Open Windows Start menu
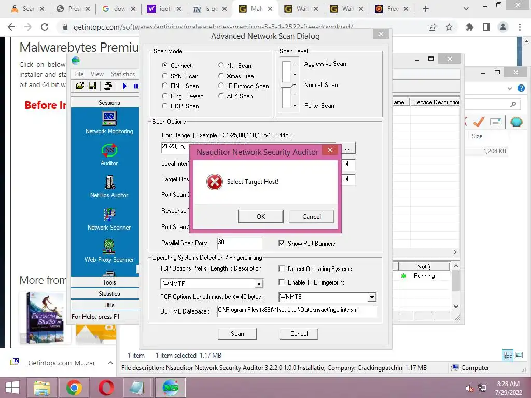531x398 pixels. (x=12, y=388)
